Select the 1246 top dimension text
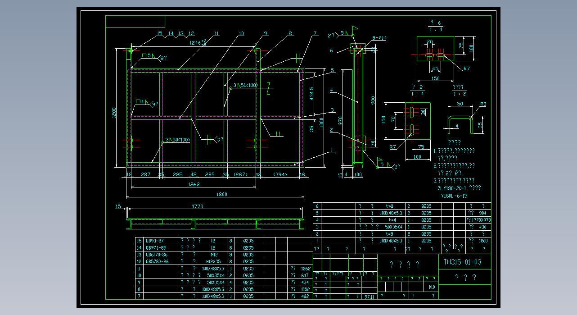Screen dimensions: 577x315 pos(197,42)
